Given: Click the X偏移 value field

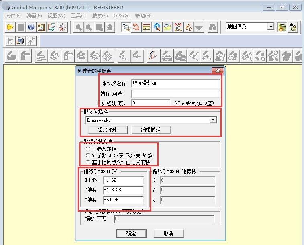Looking at the screenshot, I should click(124, 180).
